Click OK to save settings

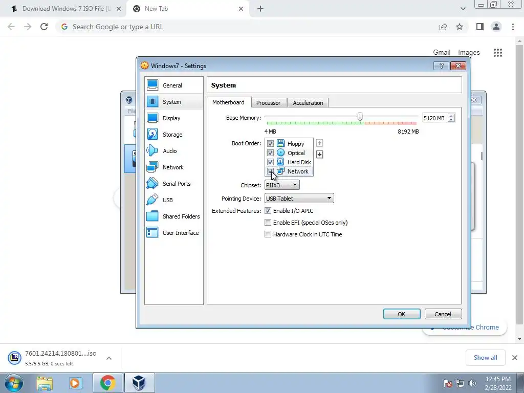tap(402, 314)
